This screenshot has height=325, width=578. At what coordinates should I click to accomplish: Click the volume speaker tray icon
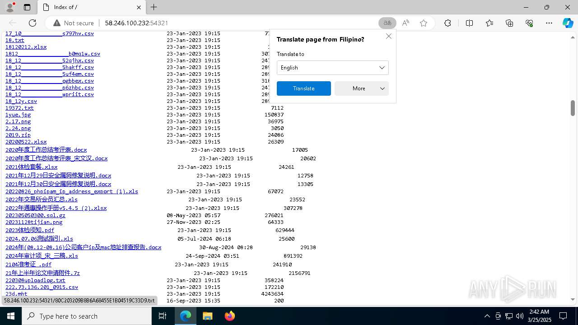pos(520,316)
